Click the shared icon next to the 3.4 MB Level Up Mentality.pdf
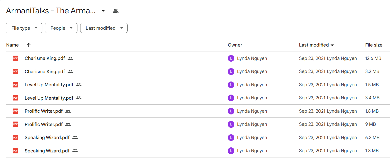Image resolution: width=390 pixels, height=165 pixels. coord(79,98)
